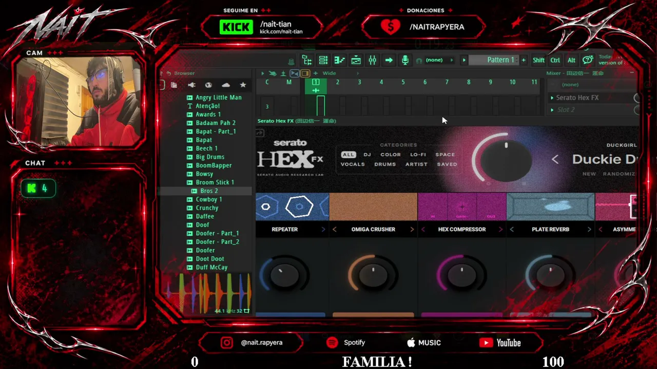Toggle the Ctrl key button
657x369 pixels.
click(555, 60)
